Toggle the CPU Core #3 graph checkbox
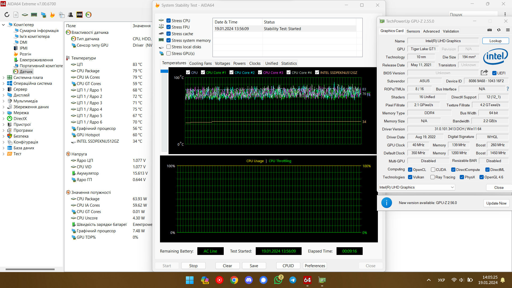Viewport: 512px width, 288px height. [x=260, y=73]
